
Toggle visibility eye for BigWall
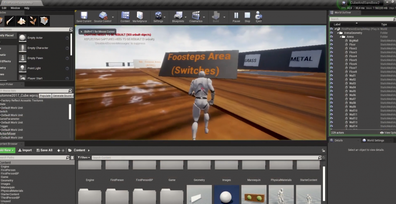tap(331, 41)
